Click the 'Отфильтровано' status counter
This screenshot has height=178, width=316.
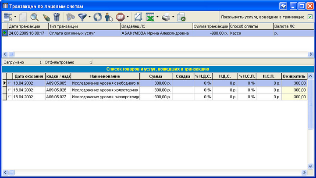coord(67,62)
